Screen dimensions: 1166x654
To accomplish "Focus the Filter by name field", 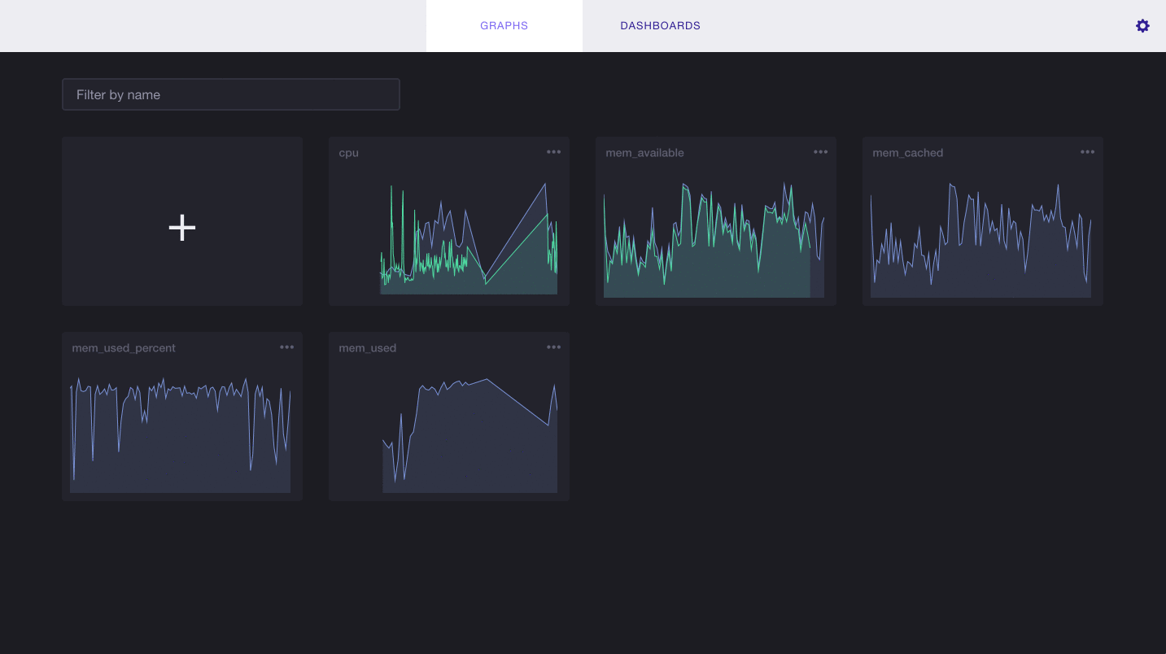I will 231,94.
